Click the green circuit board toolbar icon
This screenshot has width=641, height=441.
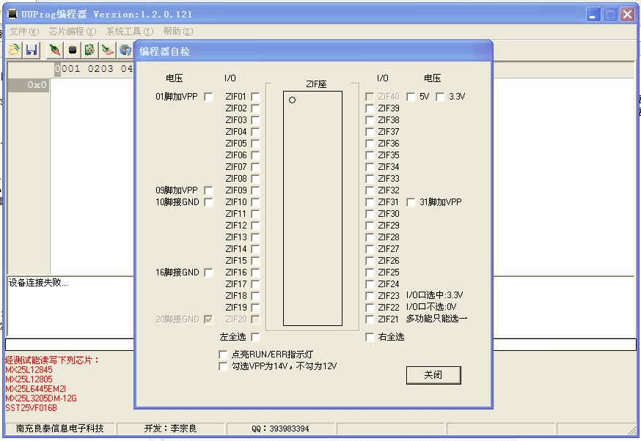coord(89,50)
